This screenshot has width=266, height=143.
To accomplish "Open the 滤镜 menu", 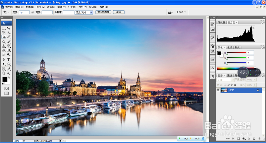I will 61,7.
